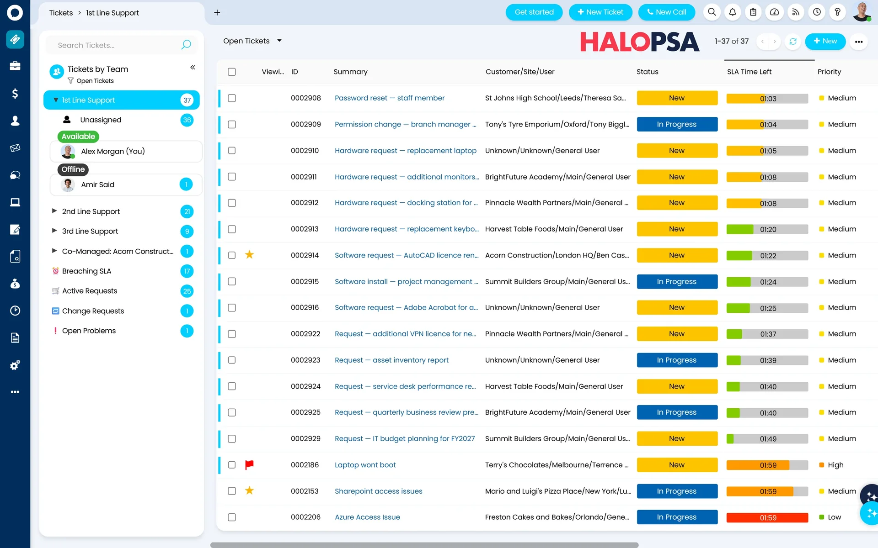Click the New button above the list

(x=825, y=42)
